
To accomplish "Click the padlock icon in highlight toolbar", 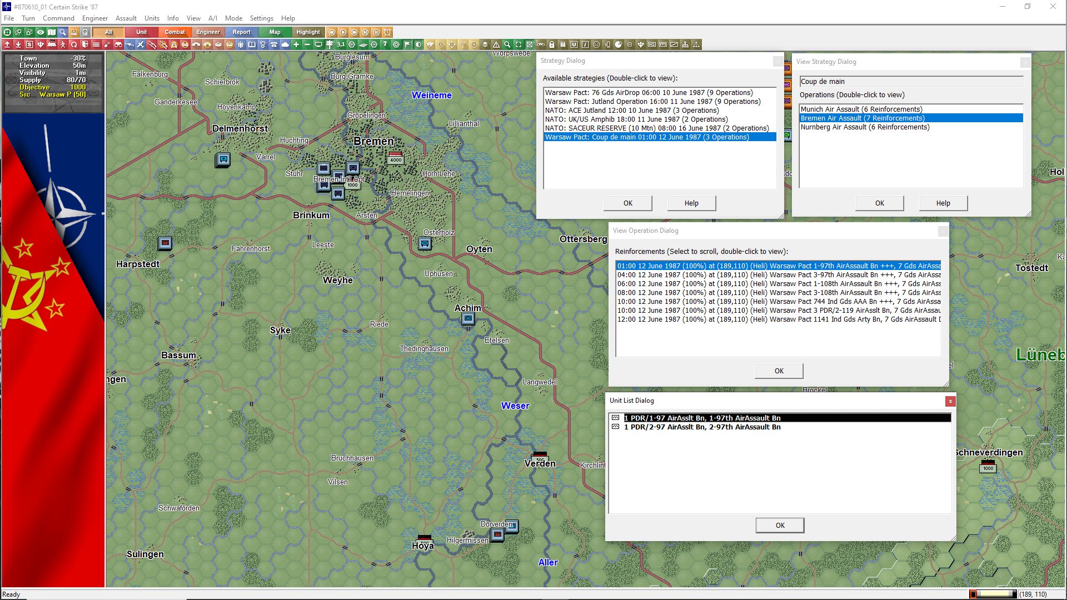I will [552, 44].
